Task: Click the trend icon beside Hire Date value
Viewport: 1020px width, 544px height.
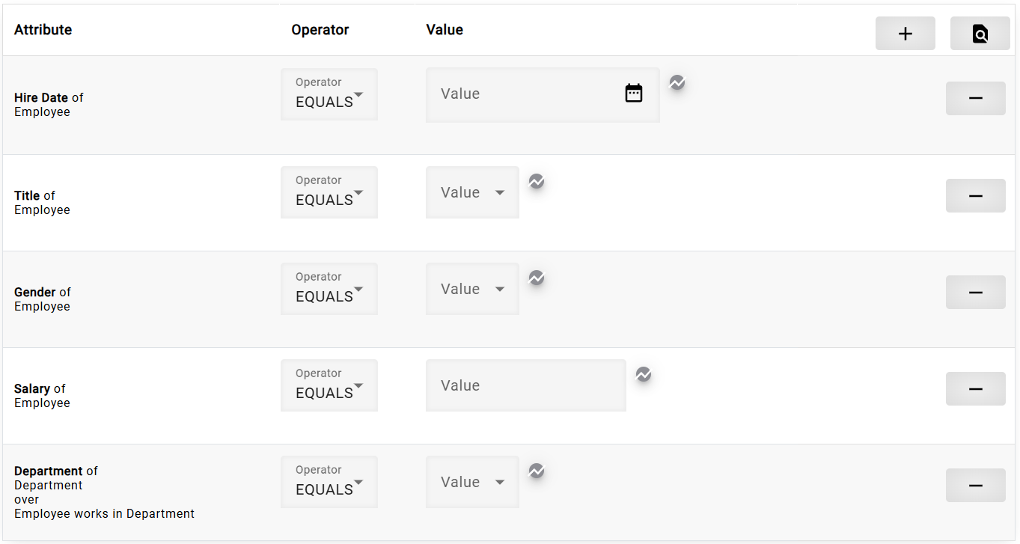Action: pyautogui.click(x=677, y=82)
